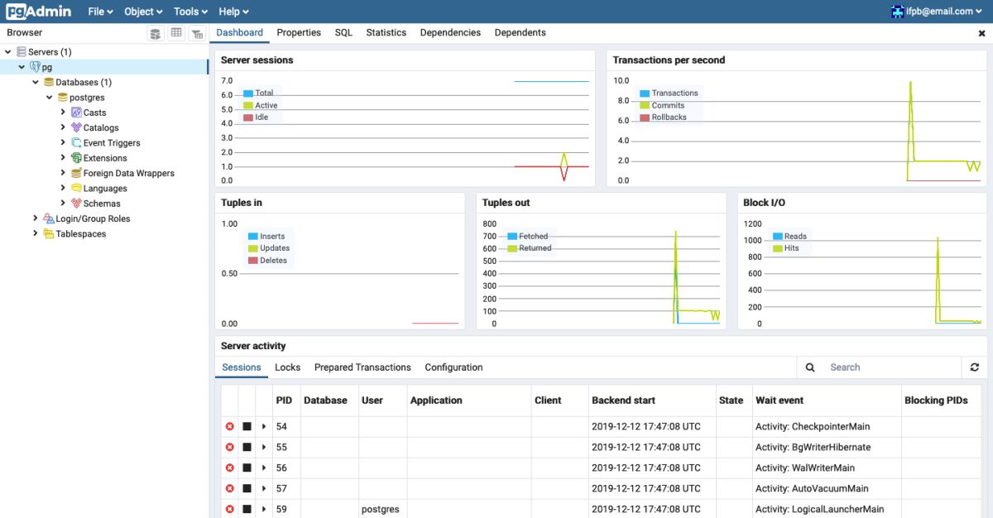Click the Commits legend color swatch

pos(645,106)
